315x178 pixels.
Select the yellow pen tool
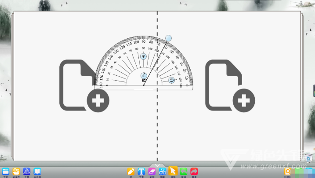coord(131,171)
